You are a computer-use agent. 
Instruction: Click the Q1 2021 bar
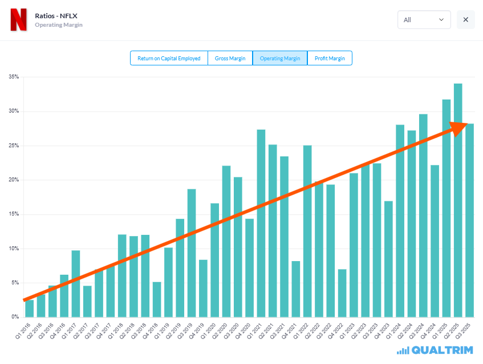[x=261, y=224]
